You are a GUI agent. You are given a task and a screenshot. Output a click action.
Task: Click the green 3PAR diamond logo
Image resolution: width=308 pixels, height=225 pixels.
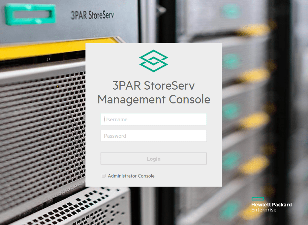pyautogui.click(x=154, y=61)
